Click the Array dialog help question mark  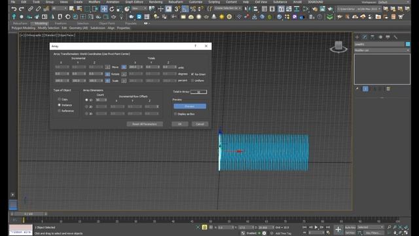(x=195, y=46)
